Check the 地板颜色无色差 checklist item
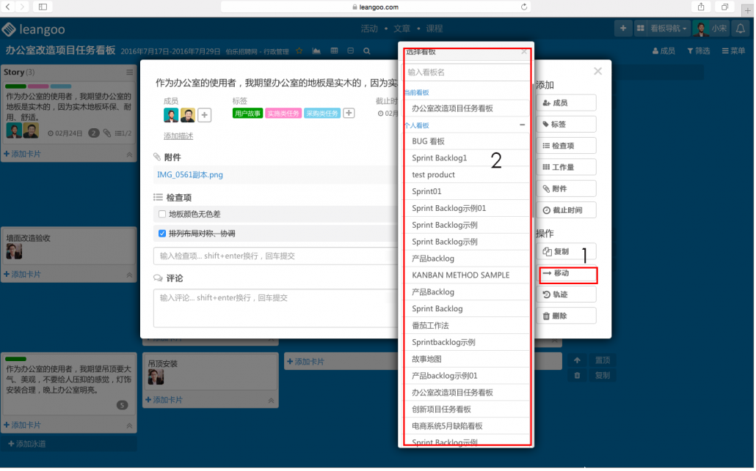 pyautogui.click(x=162, y=214)
